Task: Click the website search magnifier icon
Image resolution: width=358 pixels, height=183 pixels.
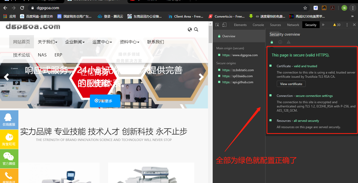Action: click(196, 29)
